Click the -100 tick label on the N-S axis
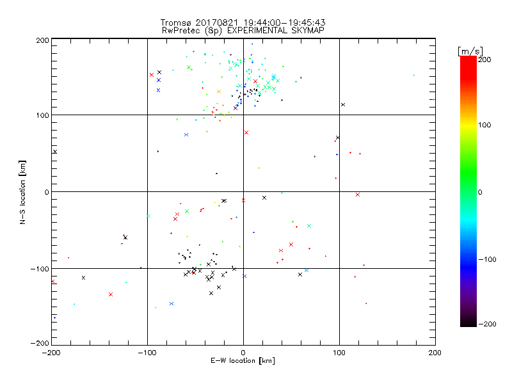The width and height of the screenshot is (512, 384). [40, 269]
